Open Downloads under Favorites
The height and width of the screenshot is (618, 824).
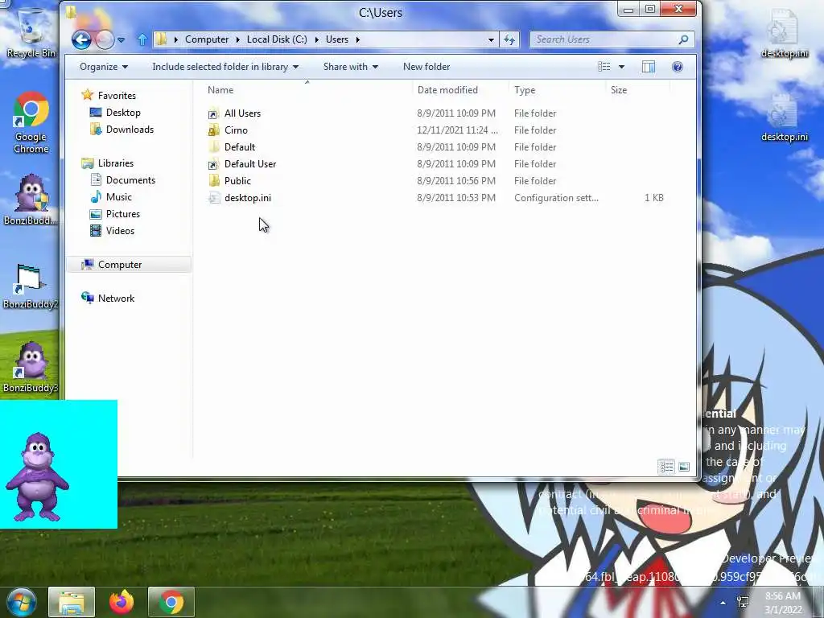(130, 130)
